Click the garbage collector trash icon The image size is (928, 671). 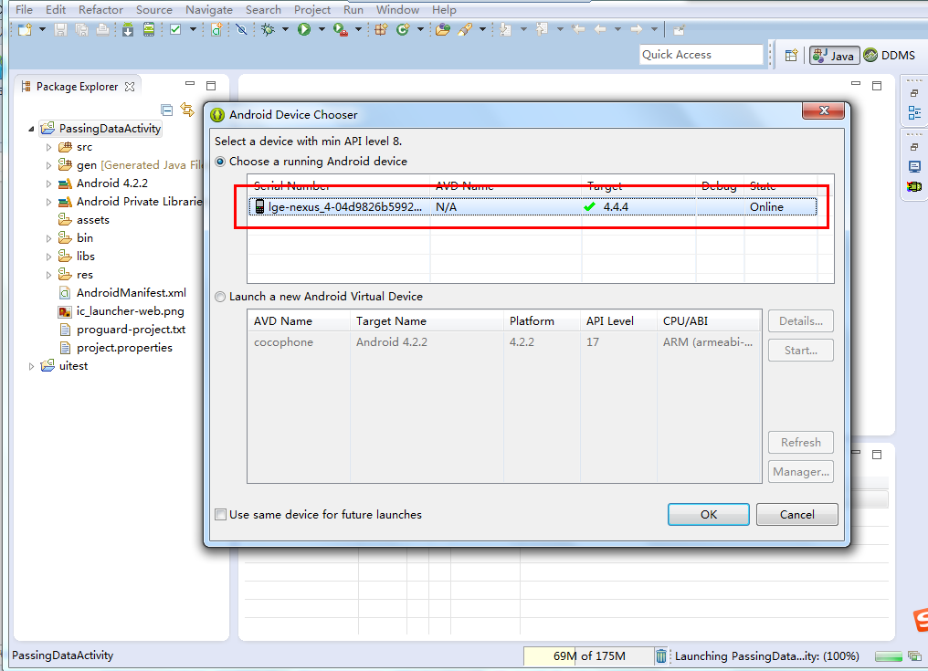point(660,655)
